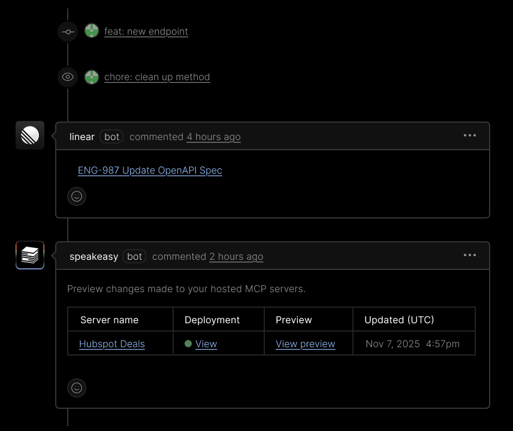Select the Server name column header
513x431 pixels.
(109, 320)
